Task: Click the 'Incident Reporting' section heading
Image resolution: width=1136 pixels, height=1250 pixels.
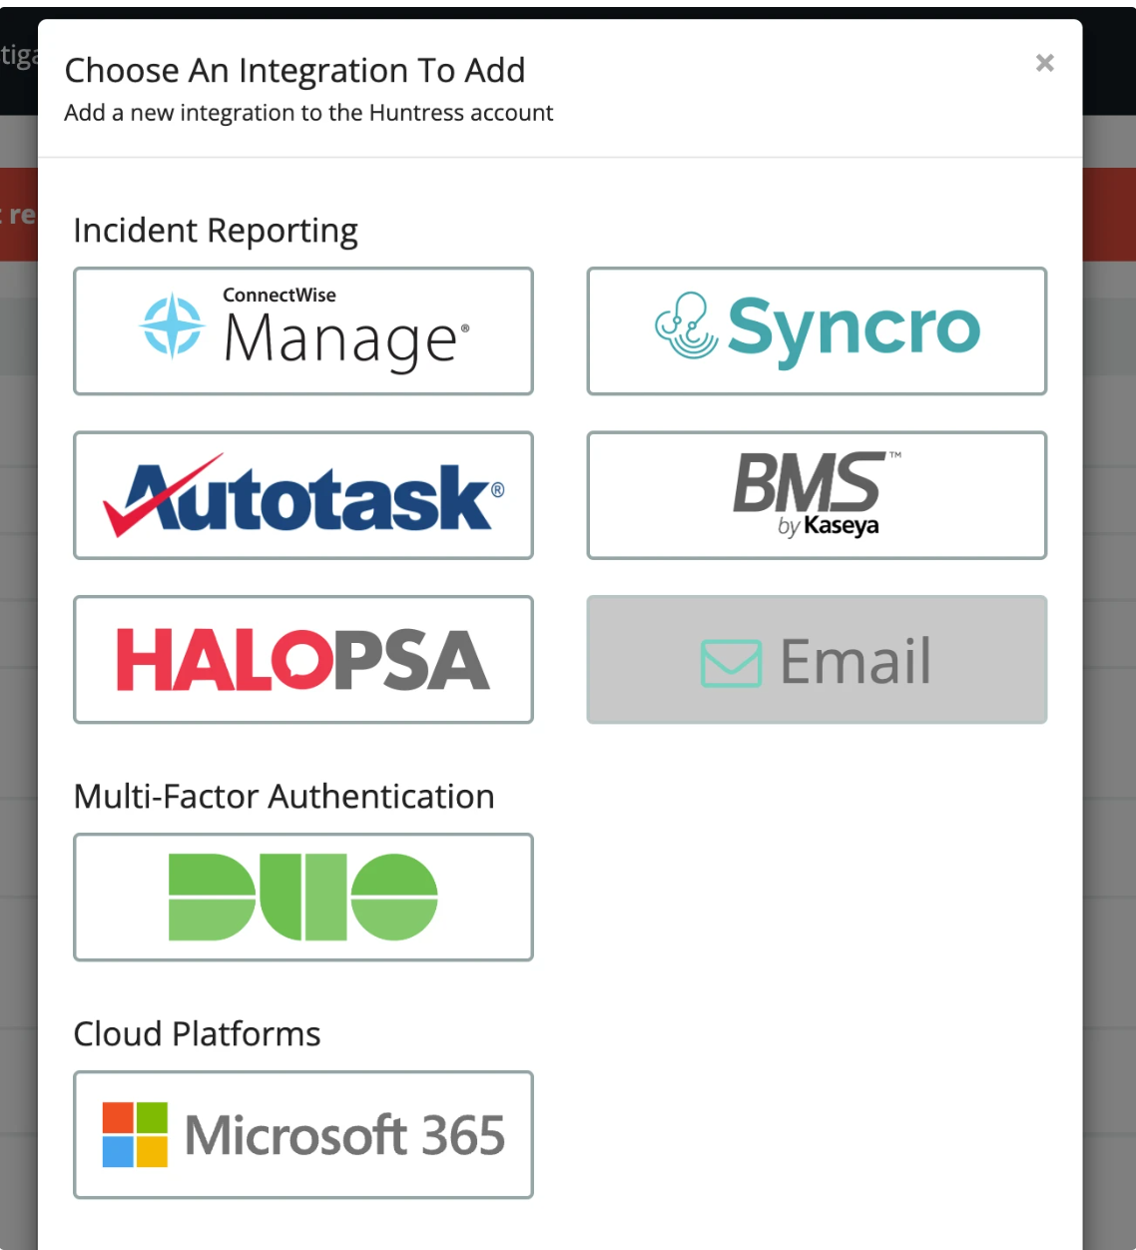Action: click(x=216, y=231)
